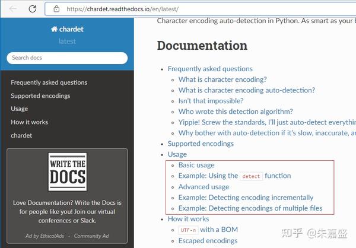Select the chardet item in the sidebar menu

tap(21, 135)
